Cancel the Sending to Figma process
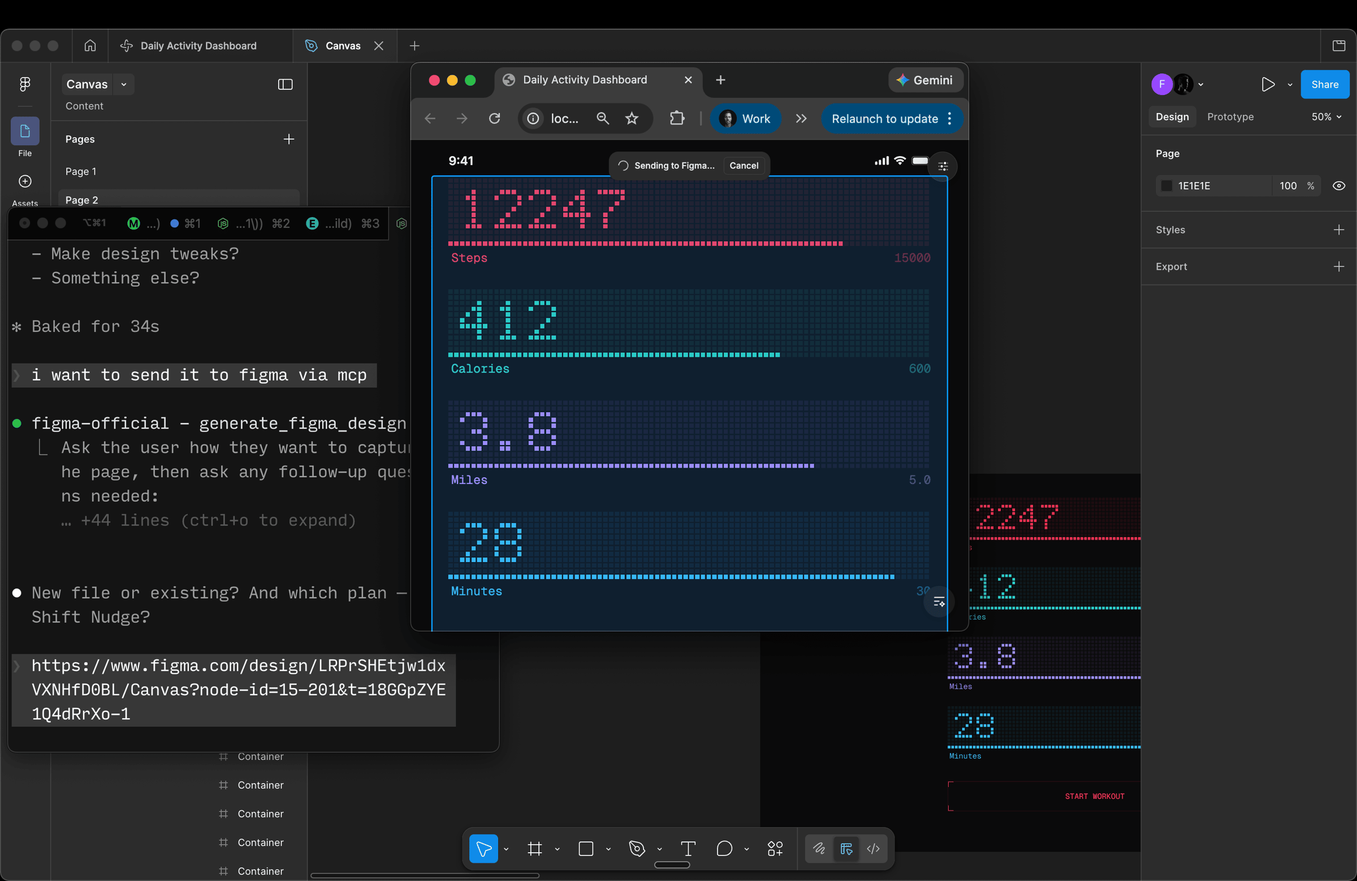Screen dimensions: 1357x881 pyautogui.click(x=744, y=165)
